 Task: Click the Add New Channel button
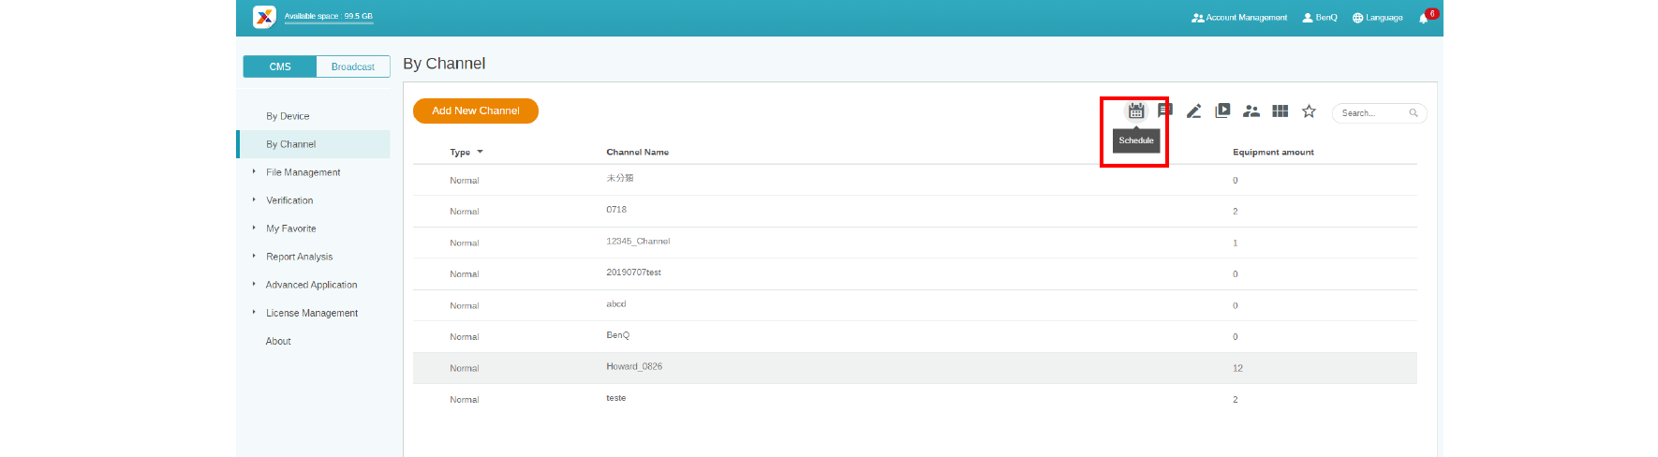click(475, 111)
